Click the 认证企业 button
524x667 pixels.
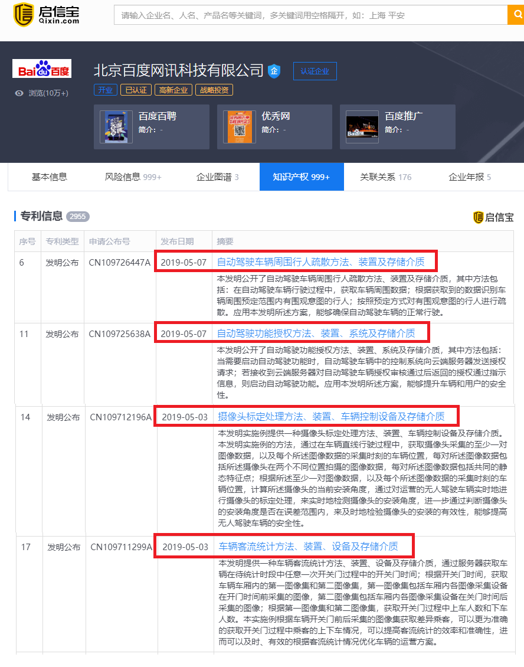(315, 71)
